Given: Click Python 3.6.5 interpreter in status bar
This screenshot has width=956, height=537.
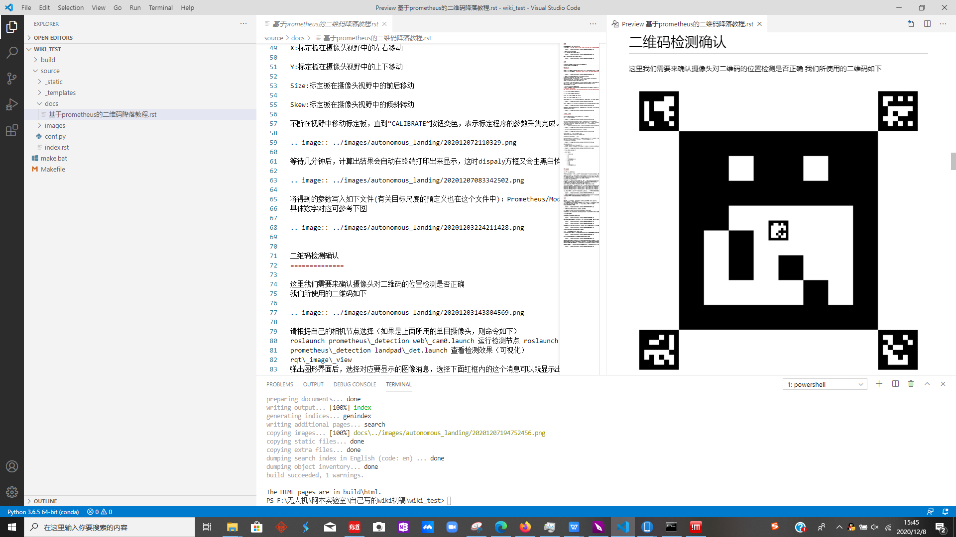Looking at the screenshot, I should [x=43, y=512].
